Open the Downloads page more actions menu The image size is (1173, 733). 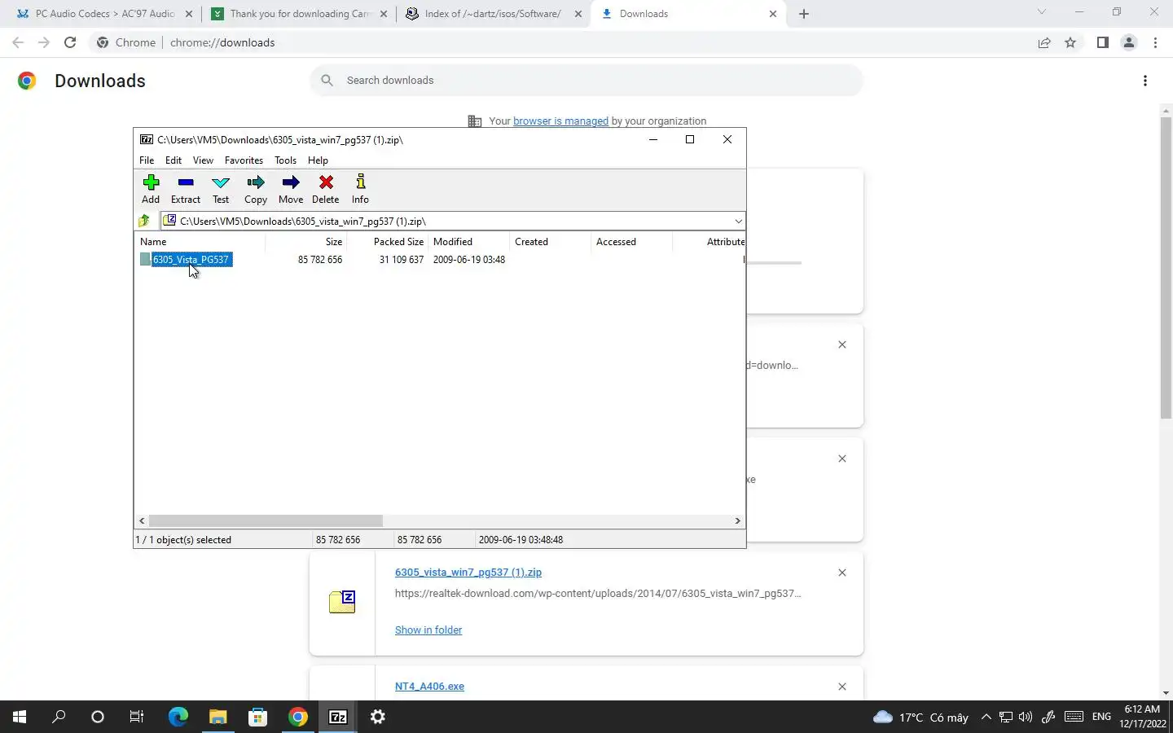1145,81
